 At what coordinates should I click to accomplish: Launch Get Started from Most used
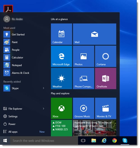[24, 34]
